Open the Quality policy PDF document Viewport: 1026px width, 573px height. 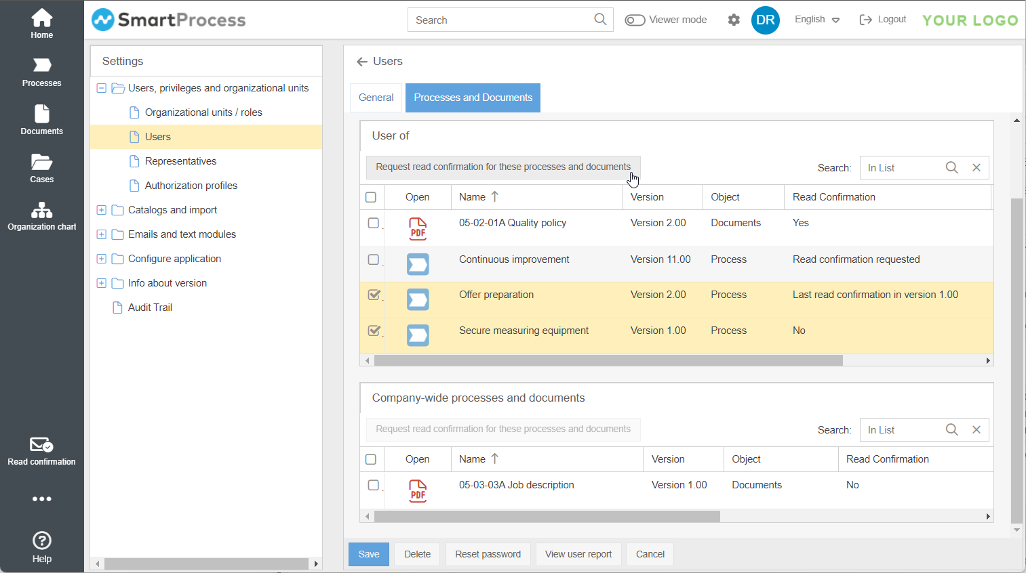pyautogui.click(x=418, y=229)
